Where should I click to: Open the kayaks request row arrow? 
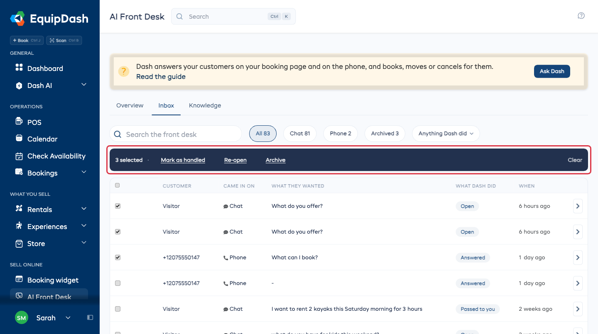[x=578, y=309]
